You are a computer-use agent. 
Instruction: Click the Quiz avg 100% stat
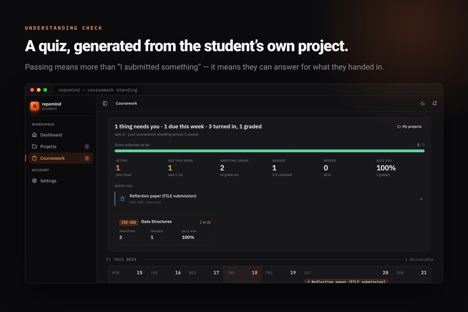(386, 167)
